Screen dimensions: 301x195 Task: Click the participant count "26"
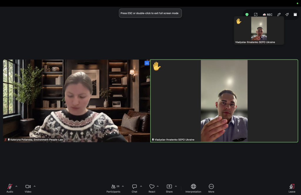click(x=118, y=186)
